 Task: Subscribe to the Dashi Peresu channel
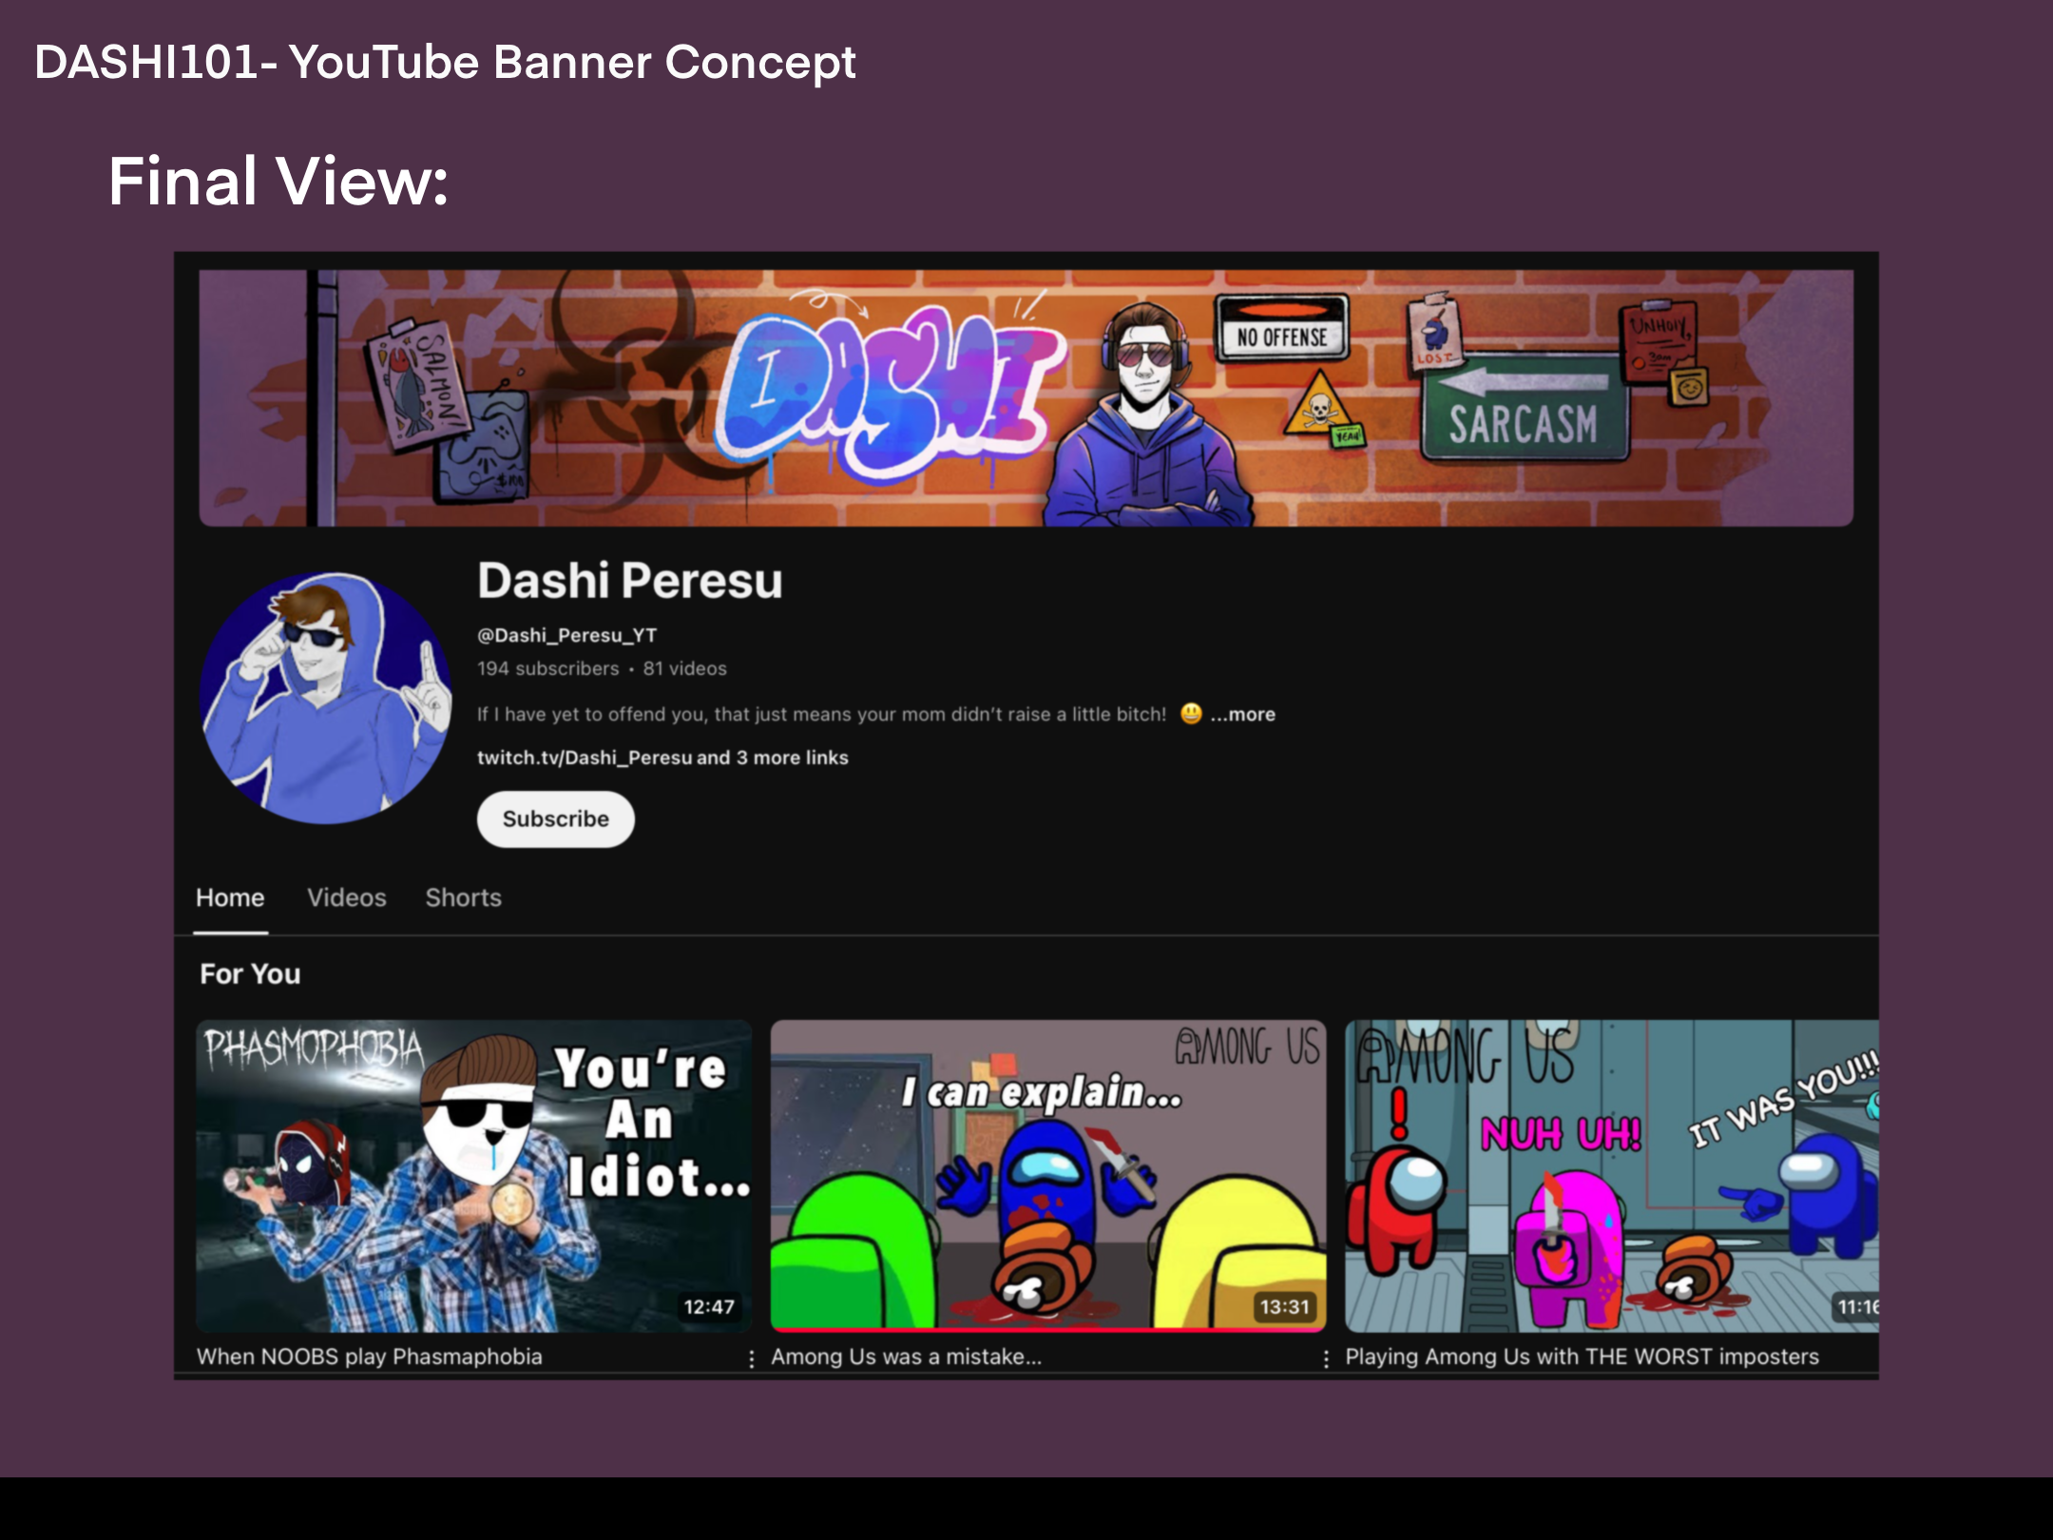[555, 818]
